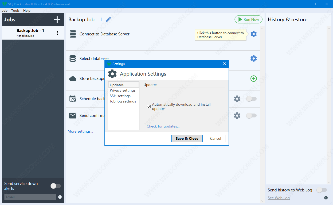
Task: Click Cancel button in Settings dialog
Action: coord(216,138)
